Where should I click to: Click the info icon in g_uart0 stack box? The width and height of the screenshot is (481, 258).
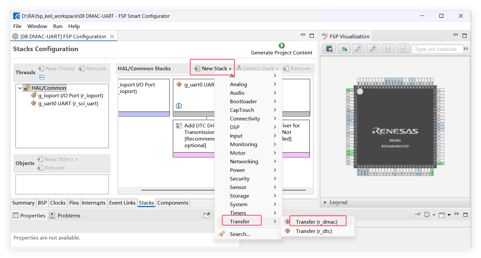point(179,106)
